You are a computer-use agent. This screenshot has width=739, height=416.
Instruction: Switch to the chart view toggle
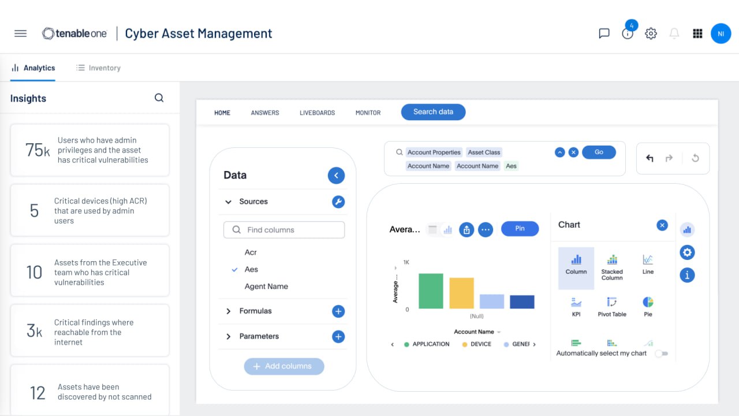(x=447, y=229)
